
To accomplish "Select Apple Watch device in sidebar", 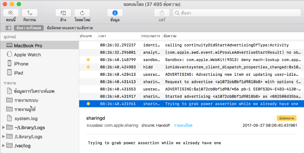I will tap(39, 55).
